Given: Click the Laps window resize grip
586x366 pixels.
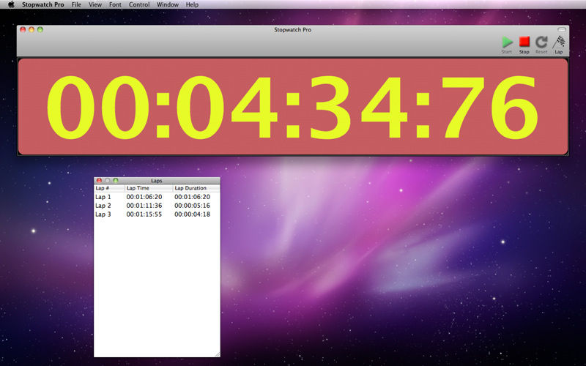Looking at the screenshot, I should (x=218, y=354).
